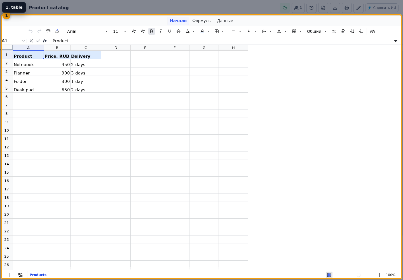Open the fx insert function button
Screen dimensions: 403x280
45,41
